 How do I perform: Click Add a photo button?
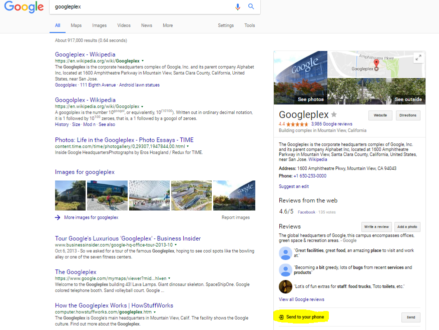pos(407,227)
